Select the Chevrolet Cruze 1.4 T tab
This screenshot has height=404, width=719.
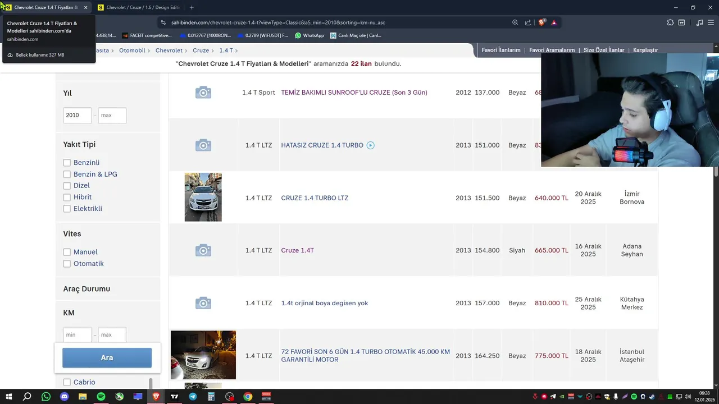pos(46,7)
